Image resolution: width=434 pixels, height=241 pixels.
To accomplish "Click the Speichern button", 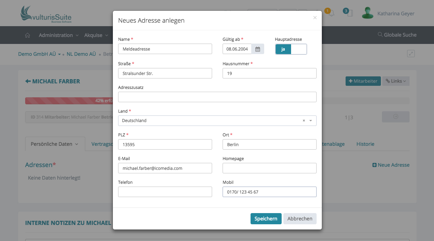I will click(266, 219).
